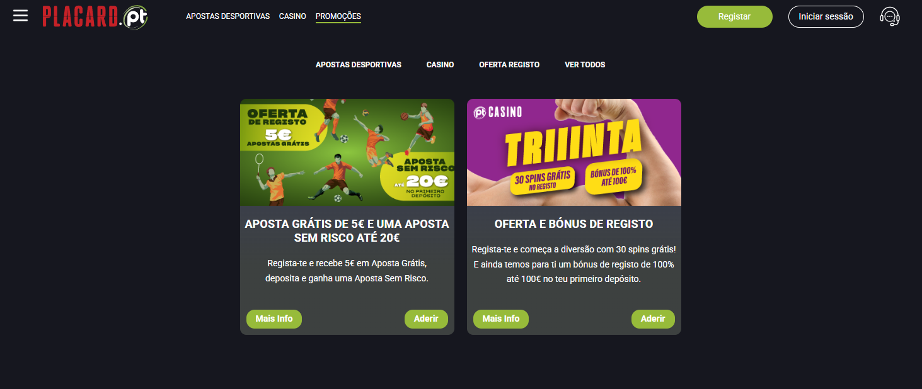Select the Oferta Registo filter tab
Screen dimensions: 922x389
(509, 65)
